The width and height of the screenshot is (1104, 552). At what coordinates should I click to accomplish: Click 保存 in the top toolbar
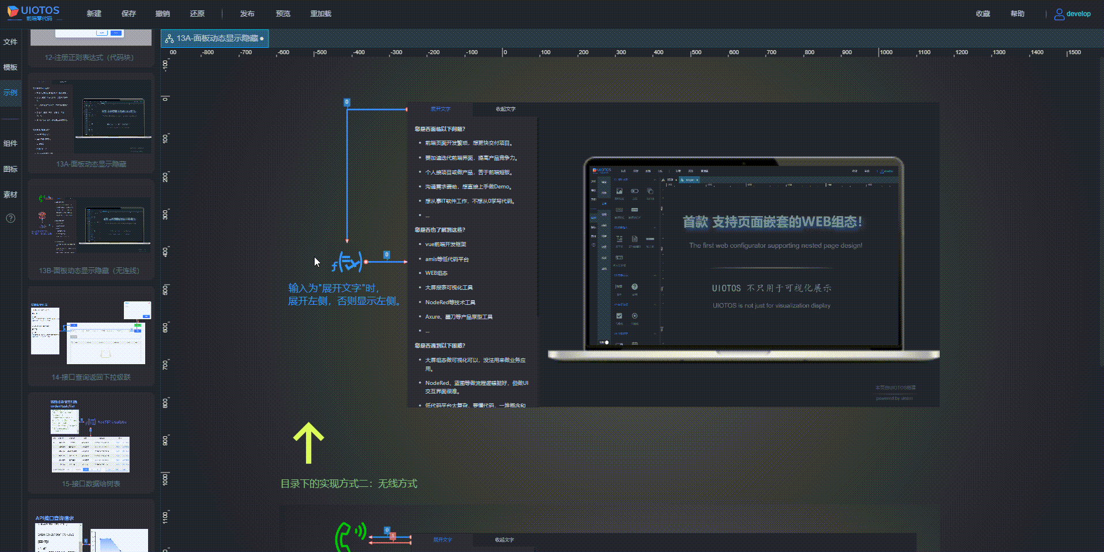128,14
